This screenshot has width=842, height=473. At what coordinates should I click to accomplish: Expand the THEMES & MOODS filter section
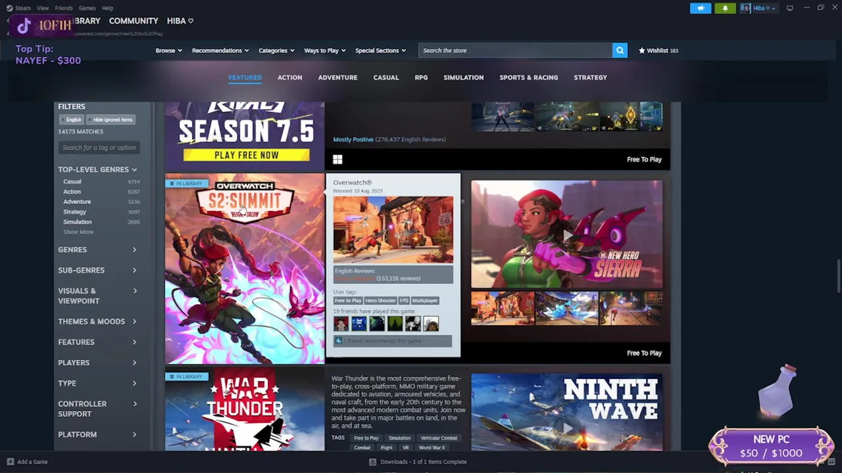[97, 321]
